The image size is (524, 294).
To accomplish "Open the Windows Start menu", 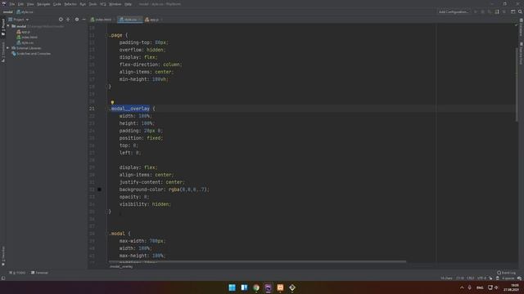I will [x=232, y=287].
